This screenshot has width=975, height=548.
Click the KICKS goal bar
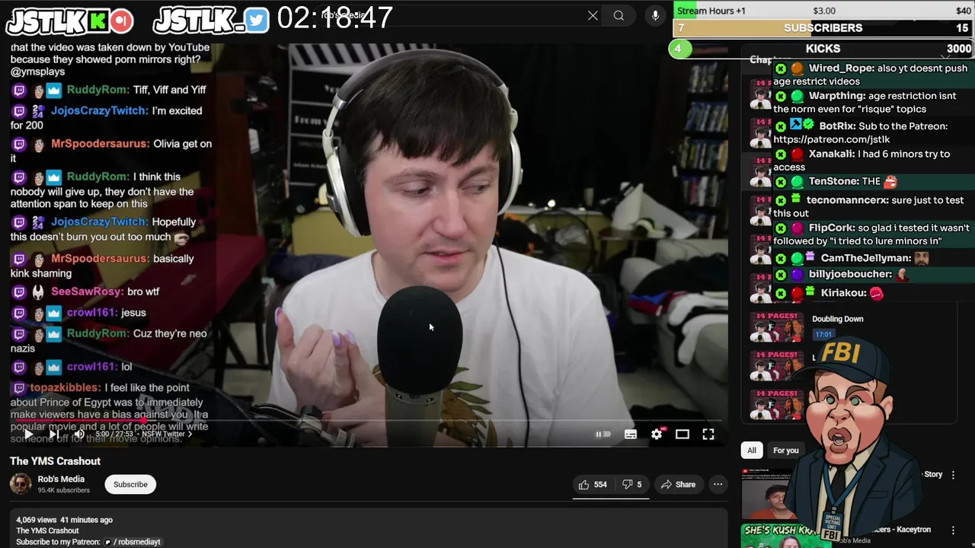pos(822,49)
